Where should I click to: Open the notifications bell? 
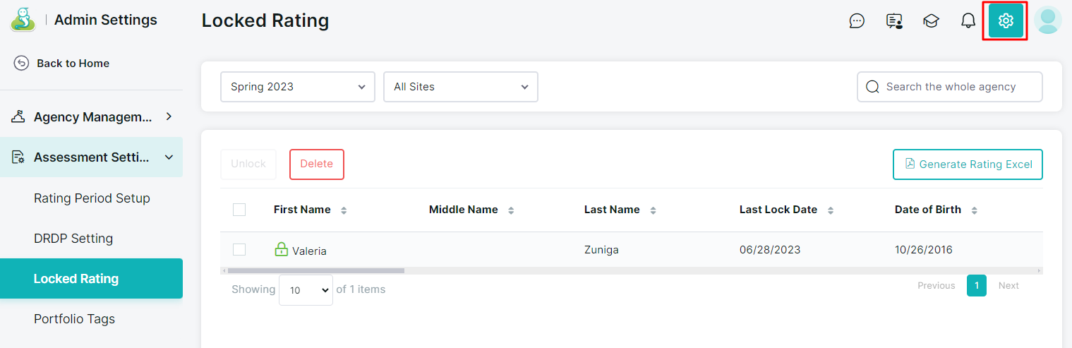[x=968, y=21]
